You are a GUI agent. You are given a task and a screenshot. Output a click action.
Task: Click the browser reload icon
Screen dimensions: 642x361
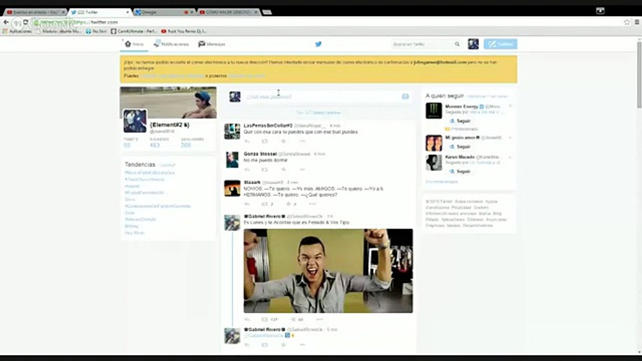point(26,23)
